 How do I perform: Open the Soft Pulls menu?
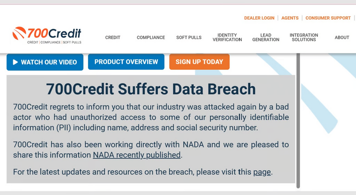189,37
